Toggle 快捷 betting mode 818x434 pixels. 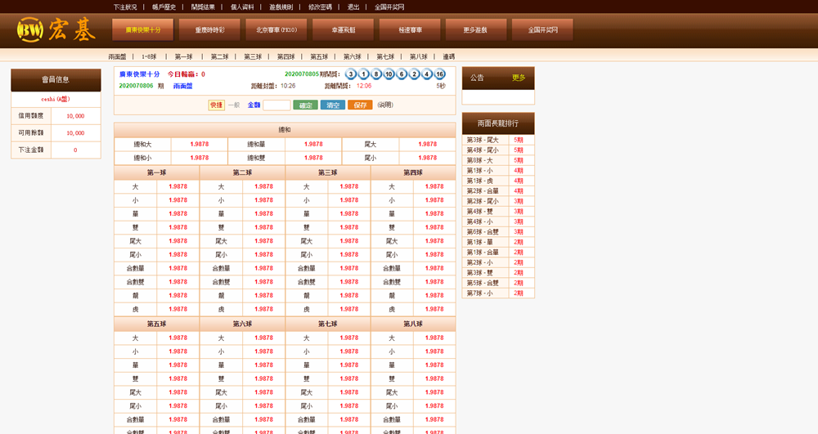[216, 105]
